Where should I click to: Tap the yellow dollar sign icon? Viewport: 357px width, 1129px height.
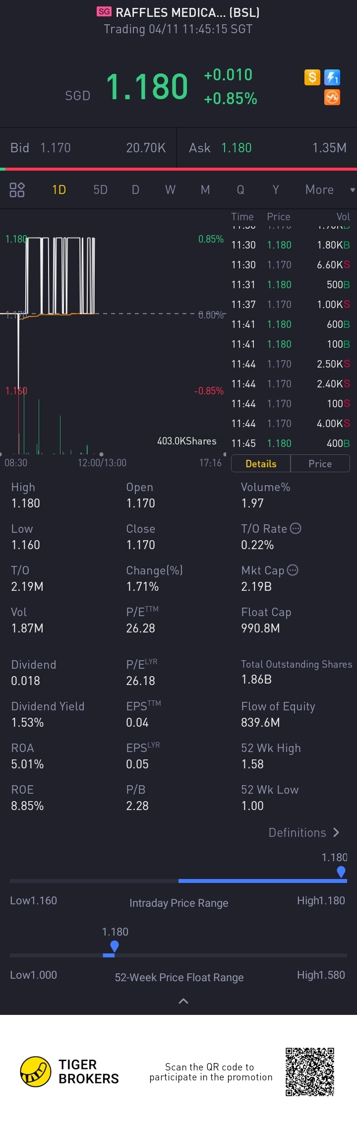312,77
